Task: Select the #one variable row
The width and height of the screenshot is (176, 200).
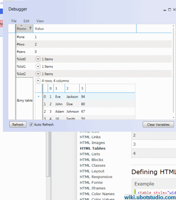Action: tap(93, 37)
